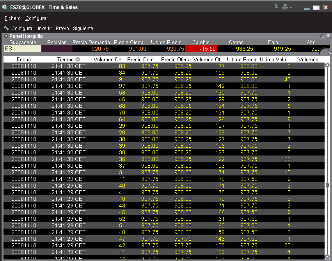Click the wrench icon beside Configurar in toolbar
332x261 pixels.
click(x=6, y=28)
